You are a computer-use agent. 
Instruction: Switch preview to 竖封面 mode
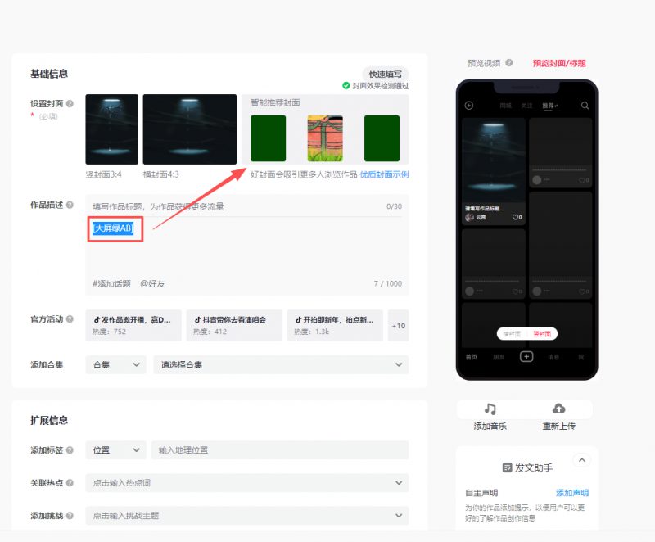point(541,334)
